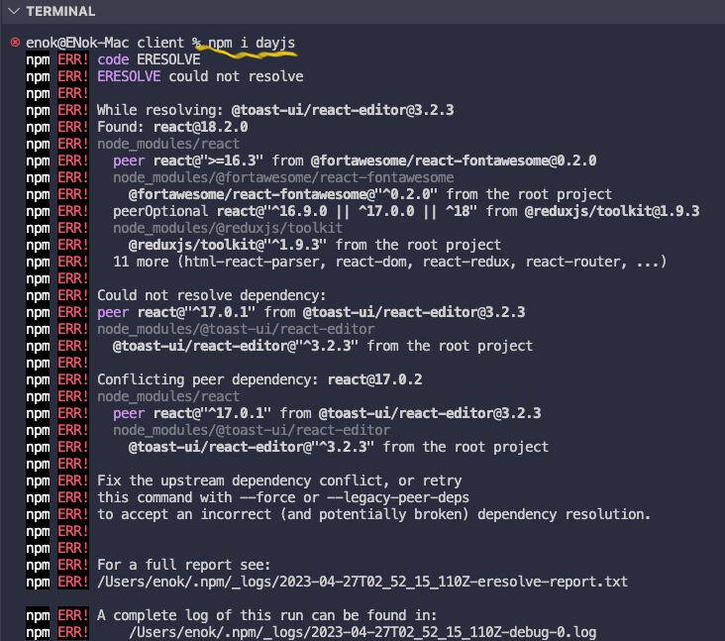Screen dimensions: 725x641
Task: Open the debug-0.log file path
Action: point(362,632)
